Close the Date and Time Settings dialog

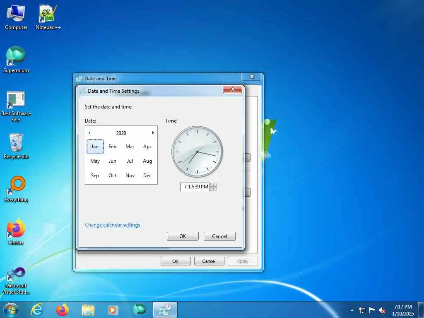(233, 89)
